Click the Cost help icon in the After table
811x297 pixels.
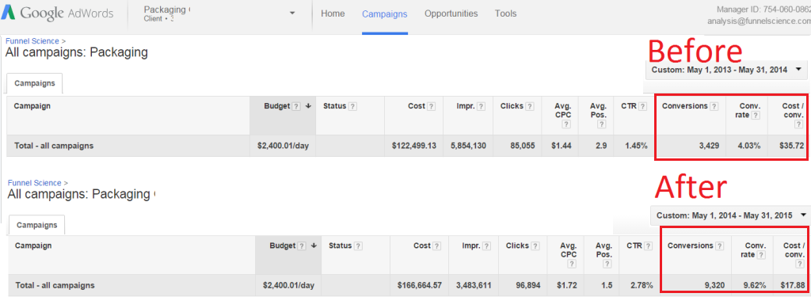[437, 246]
